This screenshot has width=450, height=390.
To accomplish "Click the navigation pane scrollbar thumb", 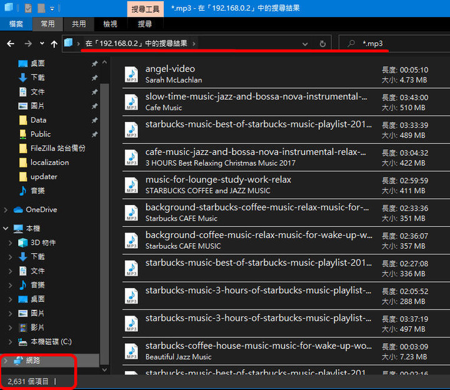I will pyautogui.click(x=104, y=225).
